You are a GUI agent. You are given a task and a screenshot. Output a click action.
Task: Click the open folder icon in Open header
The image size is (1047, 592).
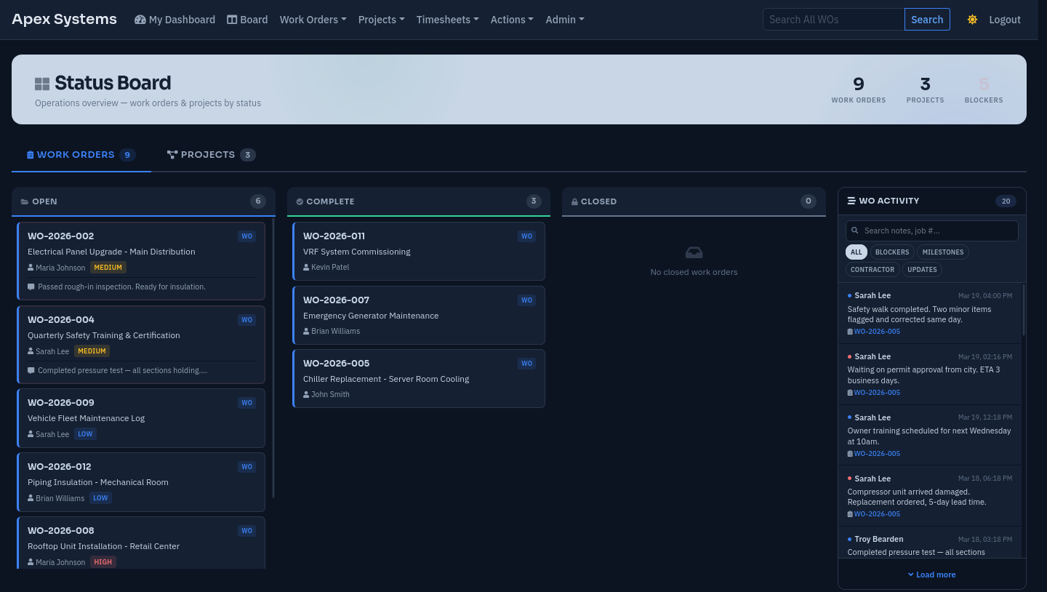(25, 202)
